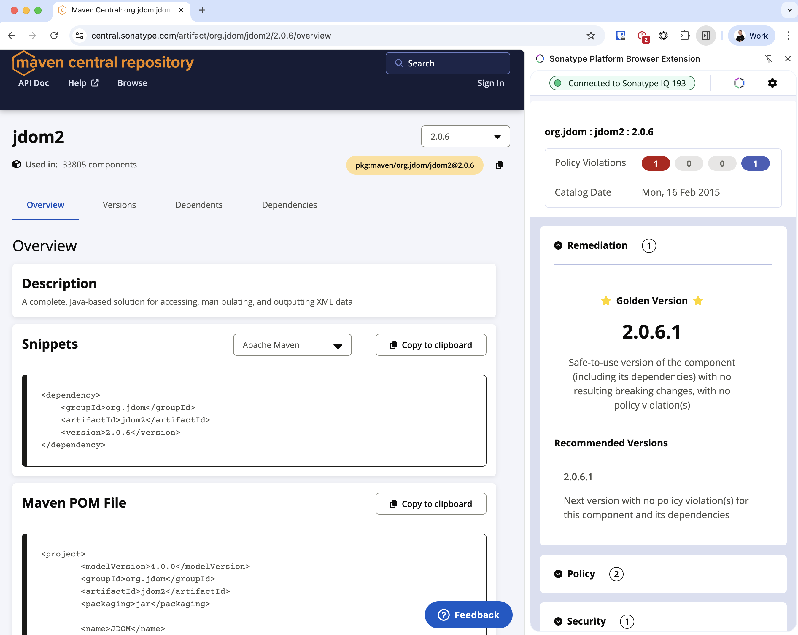The image size is (798, 635).
Task: Reload the page with refresh icon
Action: [54, 36]
